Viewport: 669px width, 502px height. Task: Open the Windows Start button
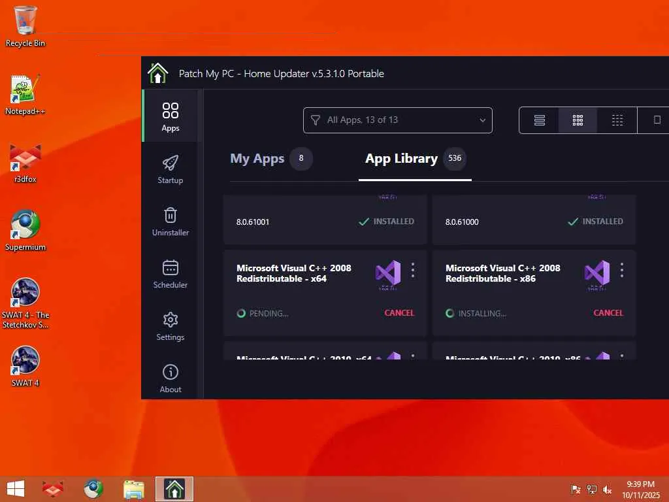[16, 489]
